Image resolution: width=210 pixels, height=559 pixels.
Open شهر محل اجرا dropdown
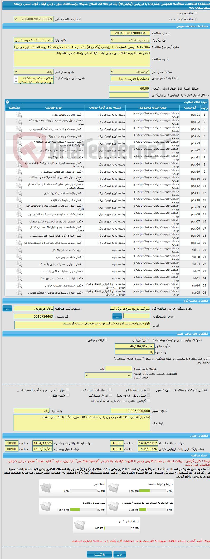point(34,72)
